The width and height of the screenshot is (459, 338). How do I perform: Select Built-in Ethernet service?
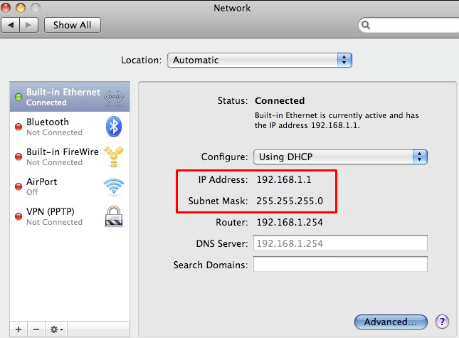click(70, 97)
